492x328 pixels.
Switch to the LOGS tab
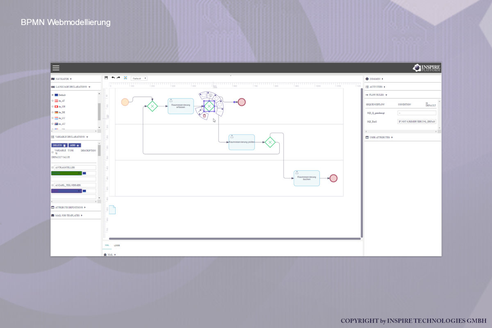117,245
